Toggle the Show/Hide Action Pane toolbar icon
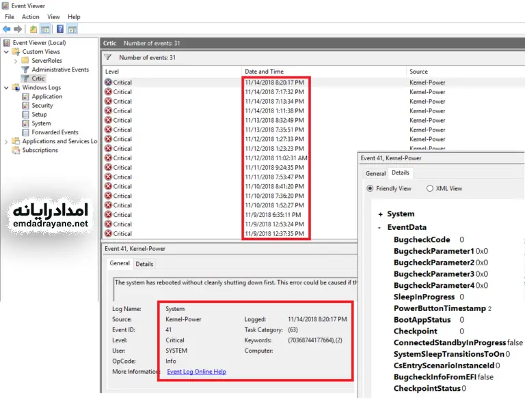This screenshot has height=399, width=525. 72,29
